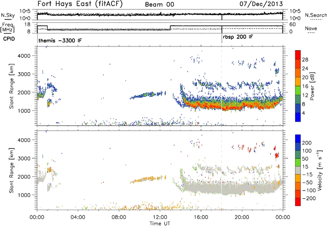The width and height of the screenshot is (327, 226).
Task: Click the 'themis -3300 IF' CPID text
Action: pos(60,40)
